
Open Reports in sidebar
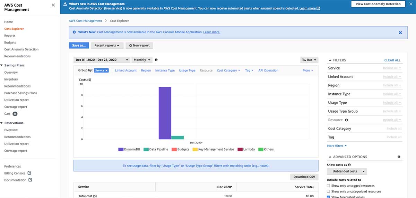10,36
